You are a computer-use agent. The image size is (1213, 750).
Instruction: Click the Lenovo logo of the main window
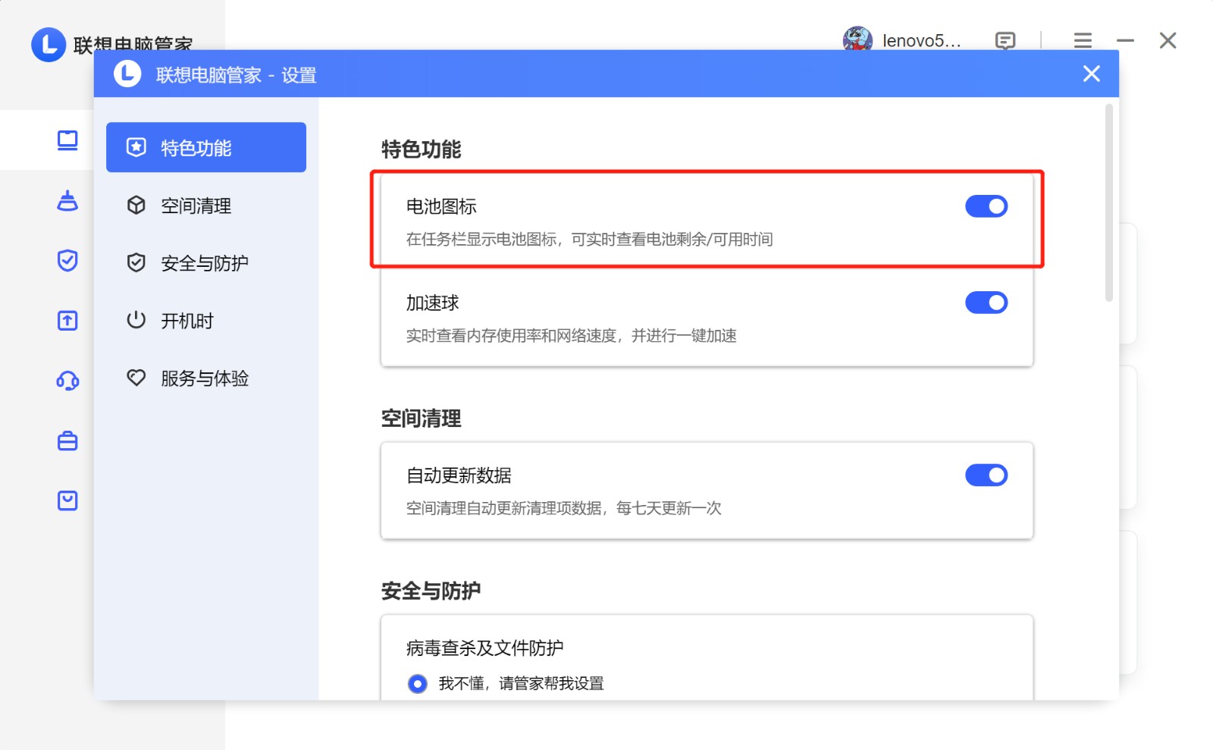pyautogui.click(x=49, y=44)
